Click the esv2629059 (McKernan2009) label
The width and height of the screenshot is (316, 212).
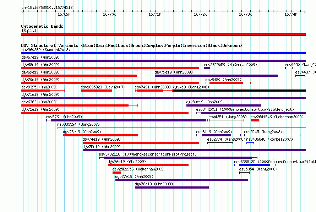tap(230, 65)
